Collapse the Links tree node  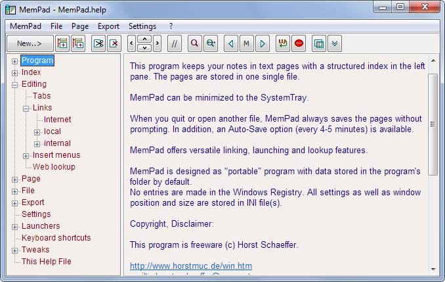(x=26, y=108)
